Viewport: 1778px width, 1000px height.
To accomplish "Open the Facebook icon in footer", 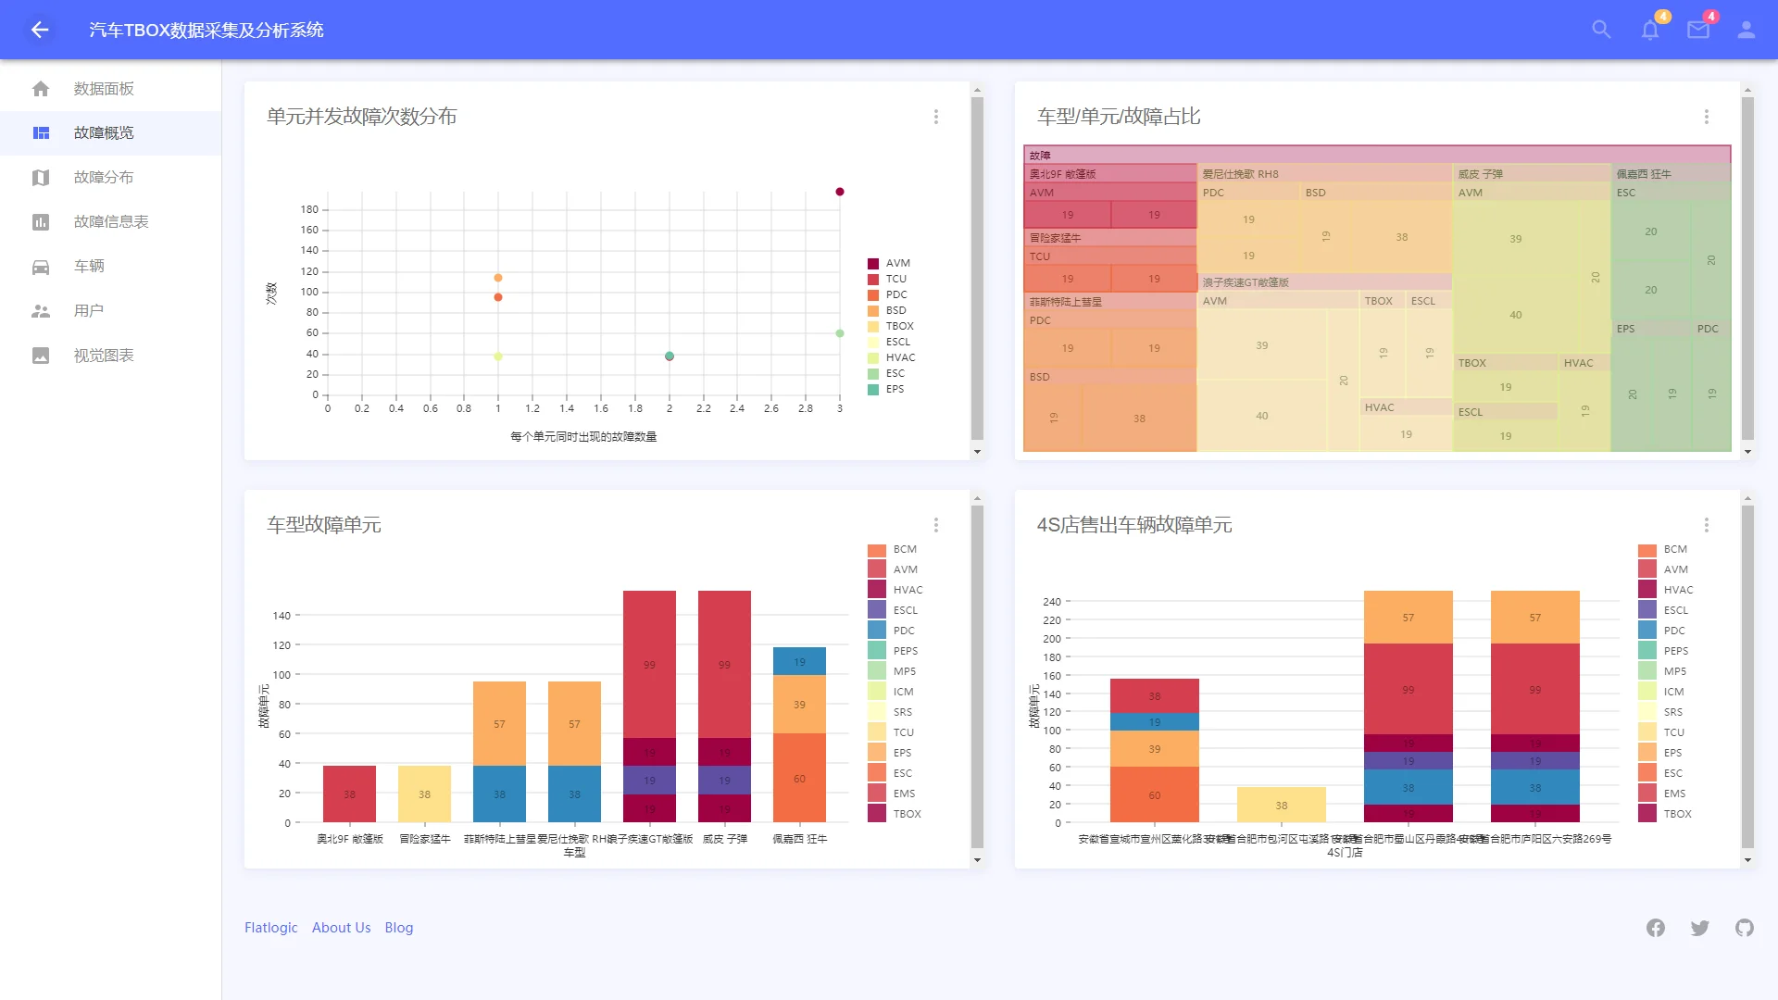I will tap(1656, 928).
